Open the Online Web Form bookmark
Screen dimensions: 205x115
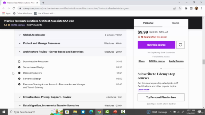[x=22, y=13]
